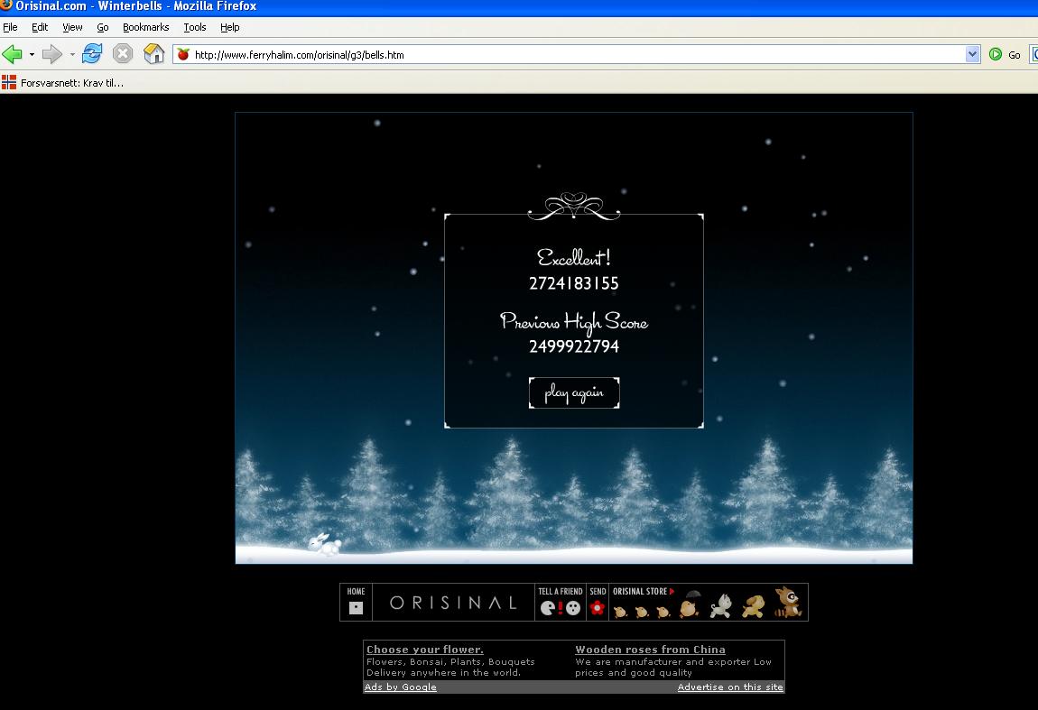Click the yellow running dog character

pos(753,606)
